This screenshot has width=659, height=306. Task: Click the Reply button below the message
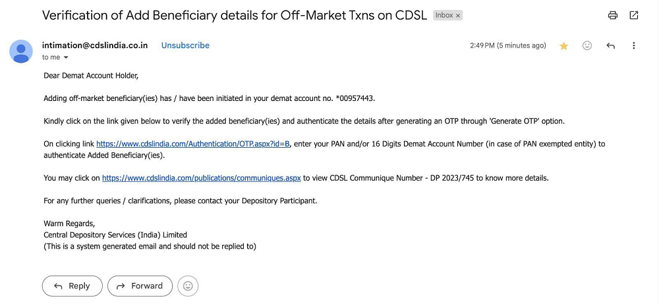coord(72,286)
